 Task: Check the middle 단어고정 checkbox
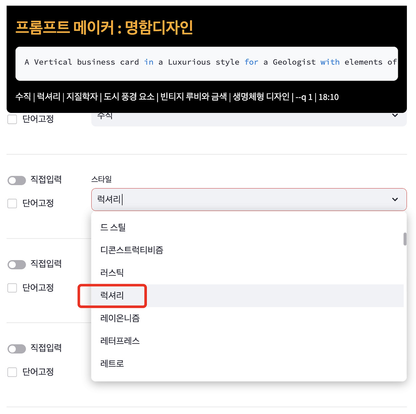pos(12,288)
